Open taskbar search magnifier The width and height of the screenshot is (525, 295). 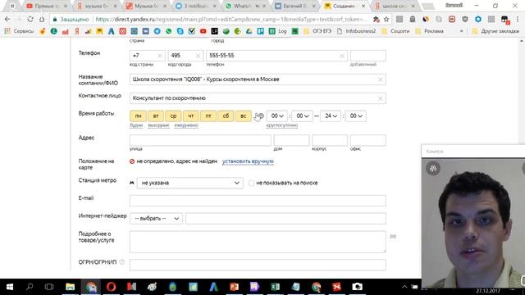tap(30, 287)
